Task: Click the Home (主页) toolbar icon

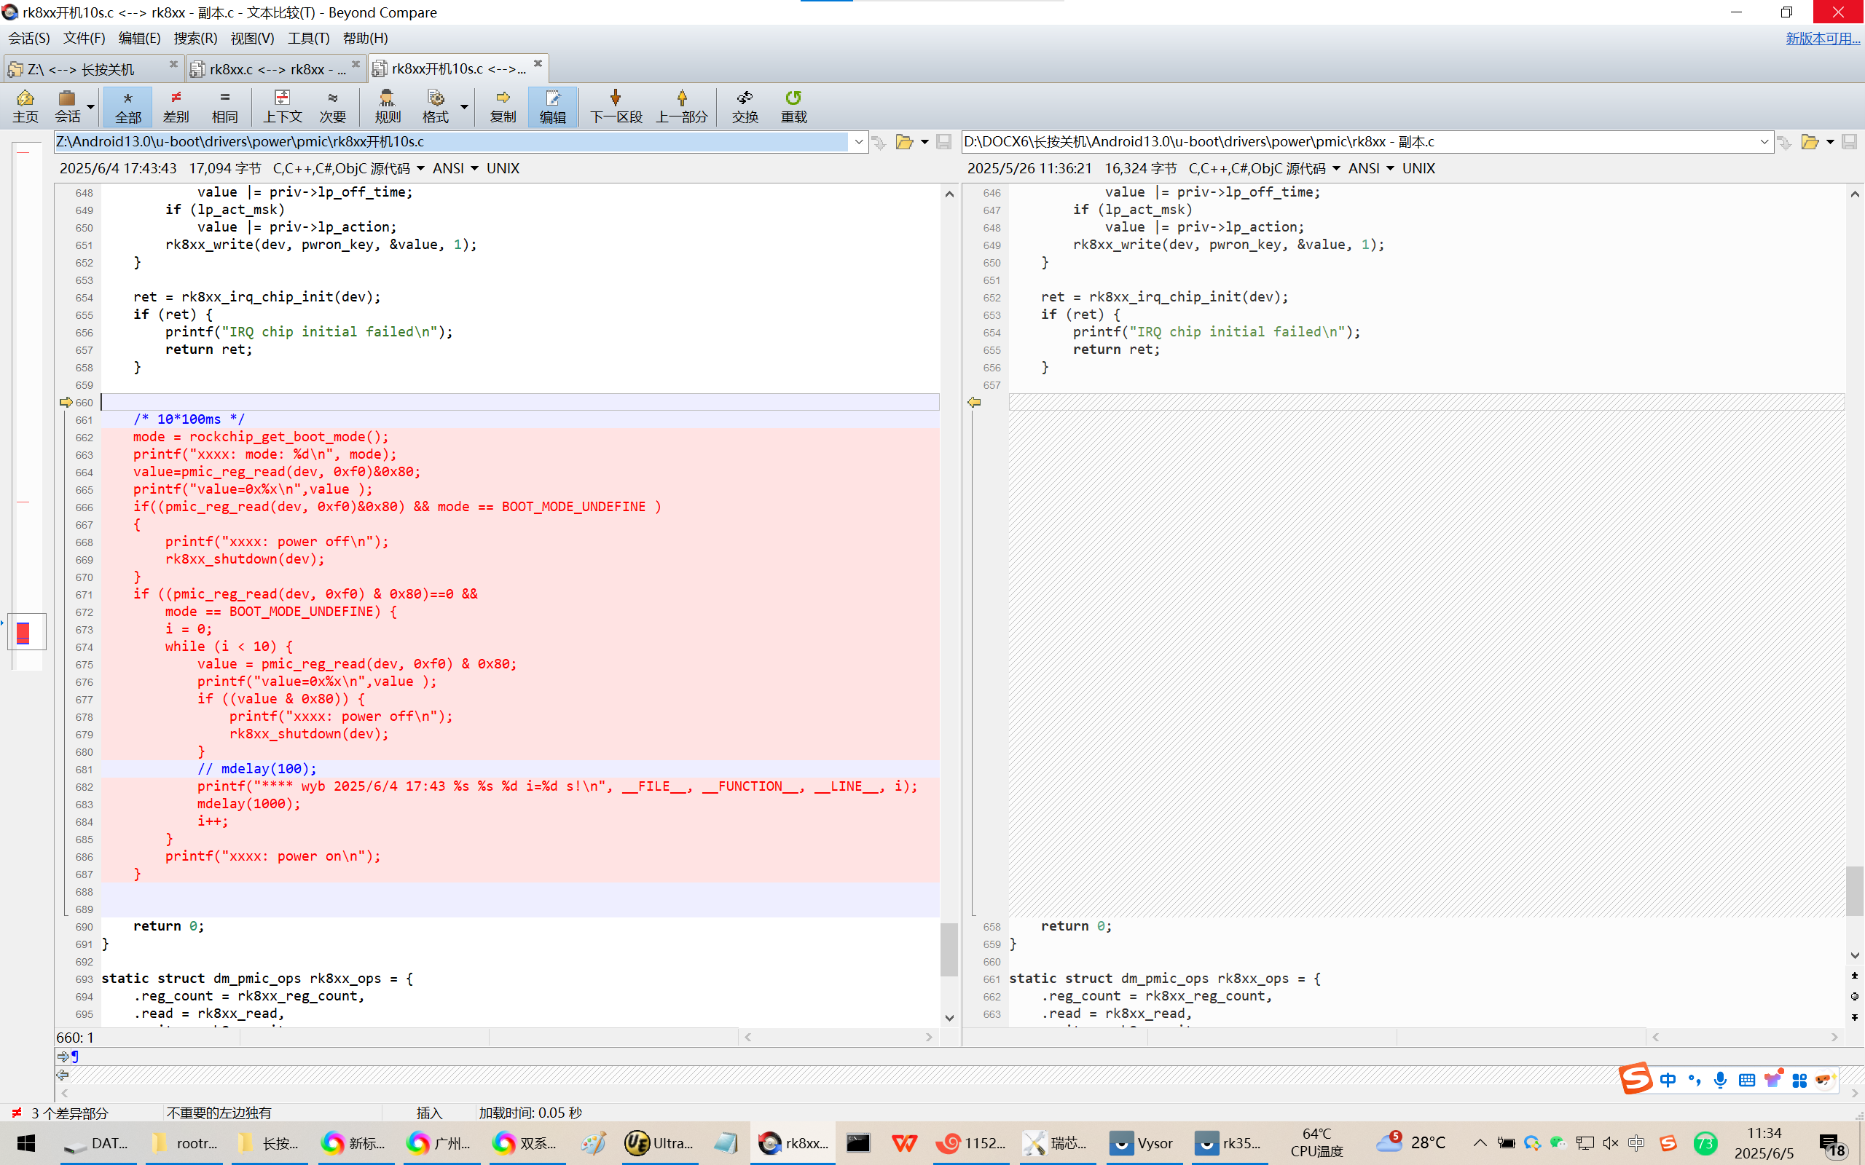Action: point(25,106)
